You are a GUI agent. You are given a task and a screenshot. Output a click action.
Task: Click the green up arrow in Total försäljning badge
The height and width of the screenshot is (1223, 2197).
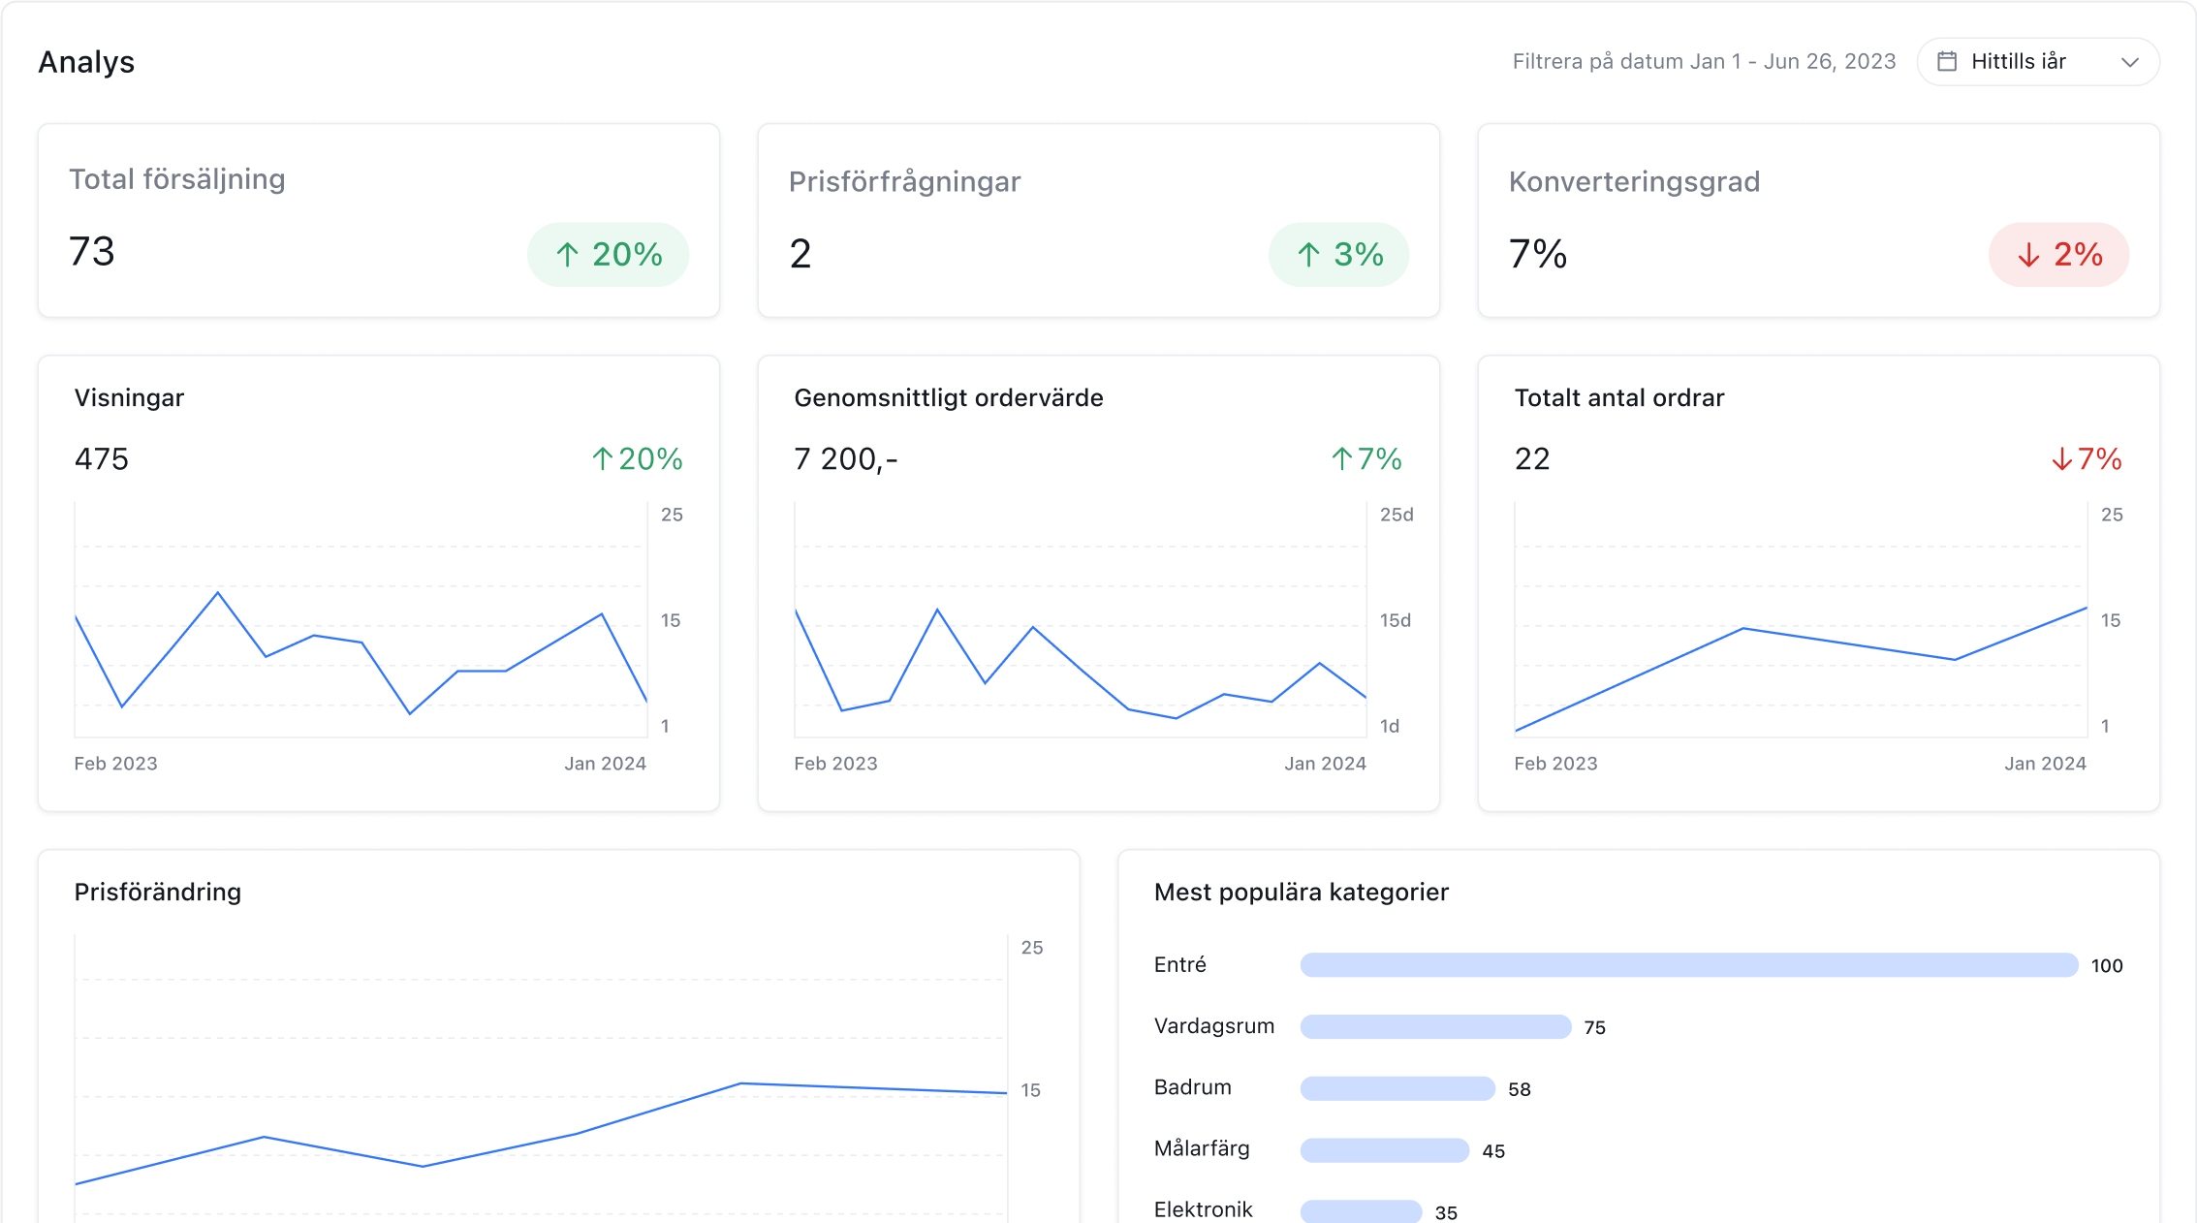(x=567, y=255)
